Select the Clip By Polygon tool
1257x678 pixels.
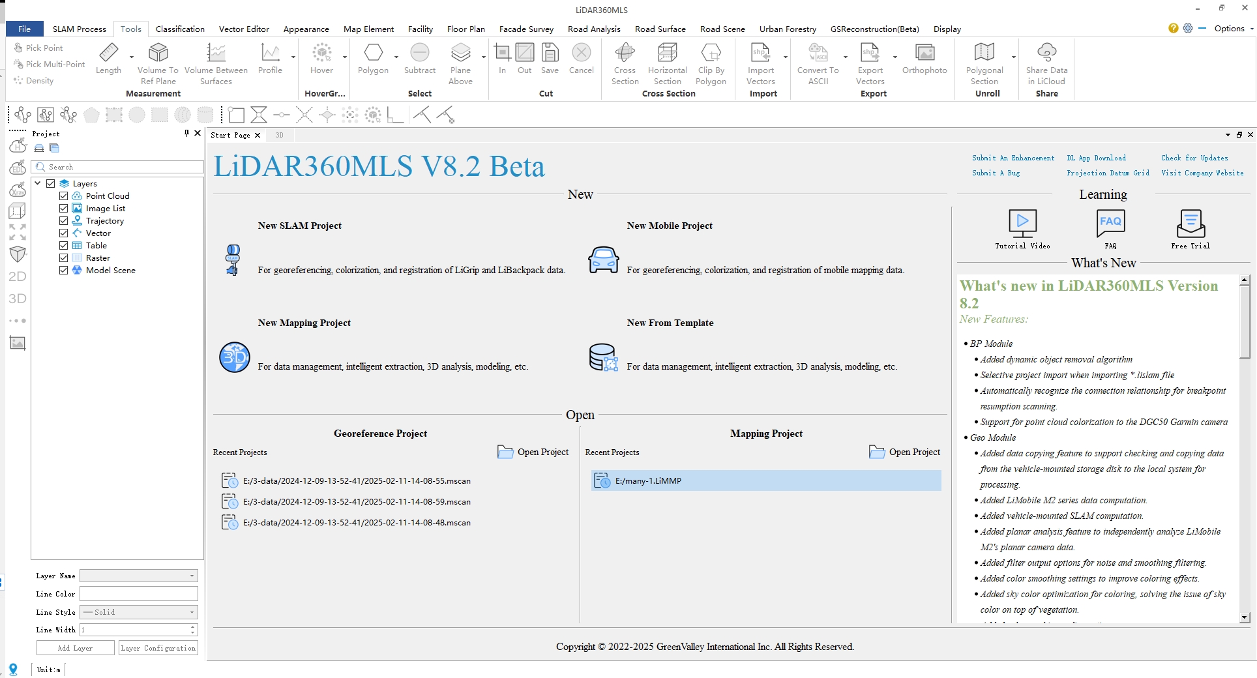[711, 63]
